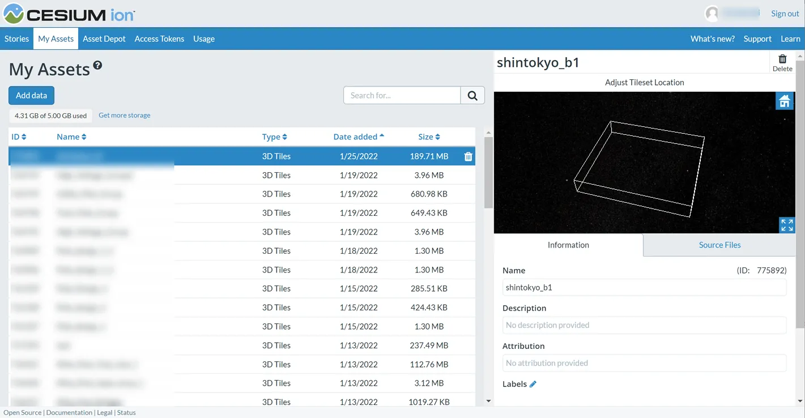Viewport: 805px width, 418px height.
Task: Sort assets by Date added column
Action: pos(359,137)
